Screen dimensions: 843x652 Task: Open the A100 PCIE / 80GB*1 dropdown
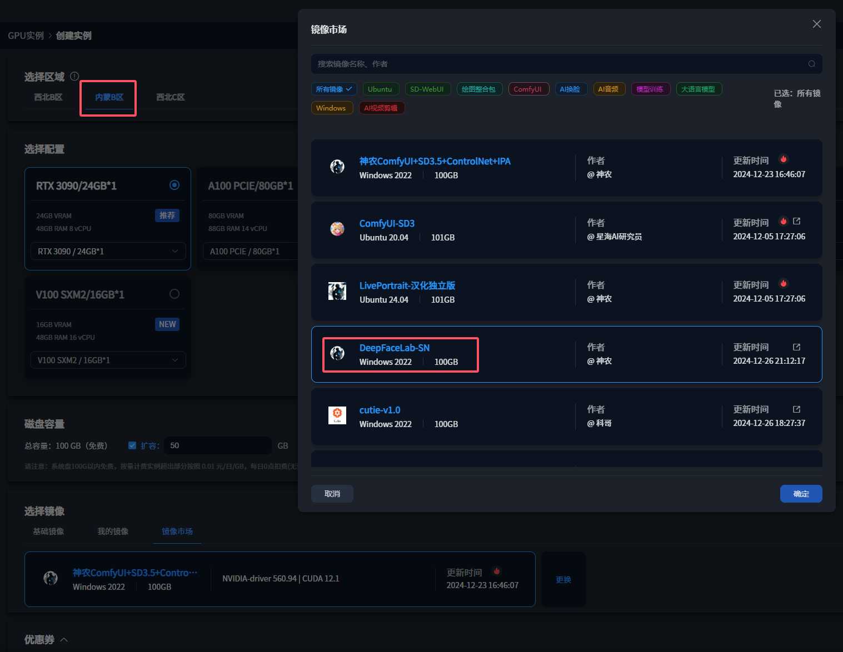click(x=250, y=252)
